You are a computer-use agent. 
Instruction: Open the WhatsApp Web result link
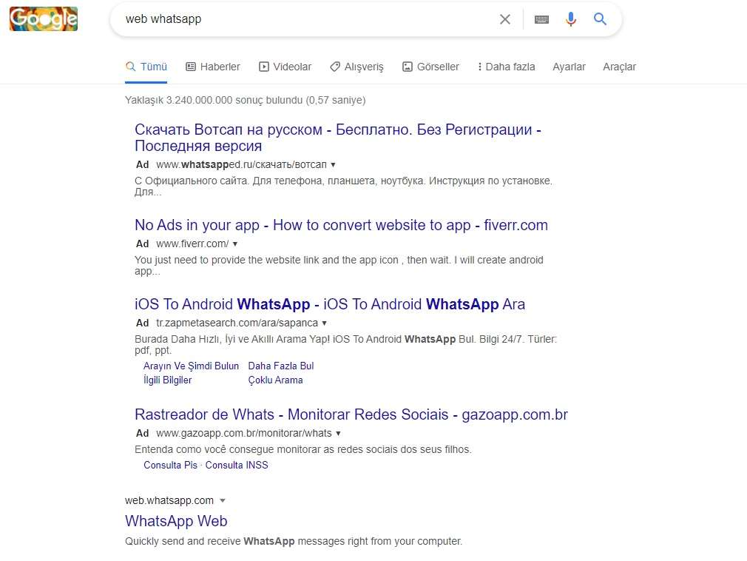(x=176, y=521)
